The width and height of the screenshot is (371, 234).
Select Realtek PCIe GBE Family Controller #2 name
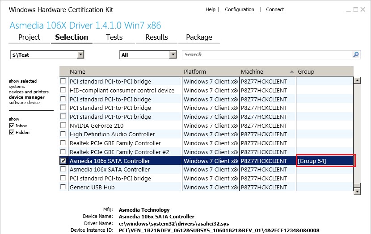click(x=119, y=152)
